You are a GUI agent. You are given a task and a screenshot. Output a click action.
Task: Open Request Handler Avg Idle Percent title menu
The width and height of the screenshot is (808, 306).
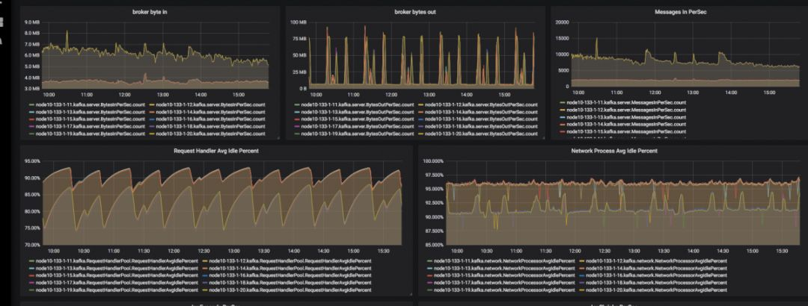[x=216, y=151]
